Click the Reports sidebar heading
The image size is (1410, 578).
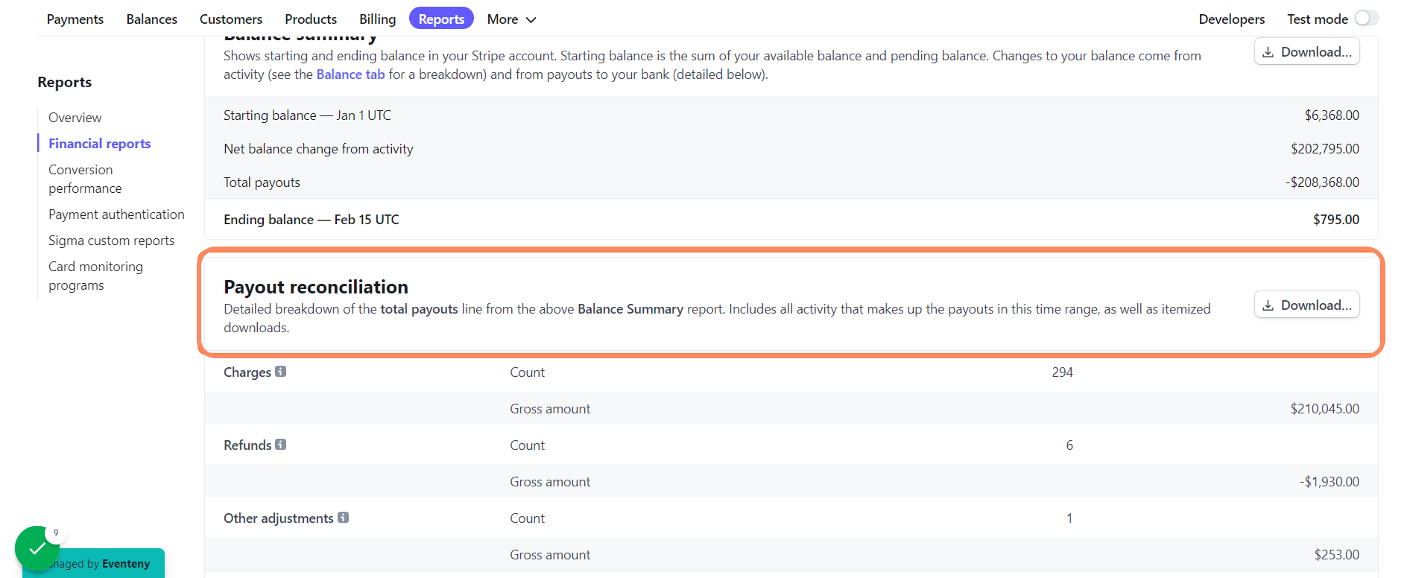point(65,82)
